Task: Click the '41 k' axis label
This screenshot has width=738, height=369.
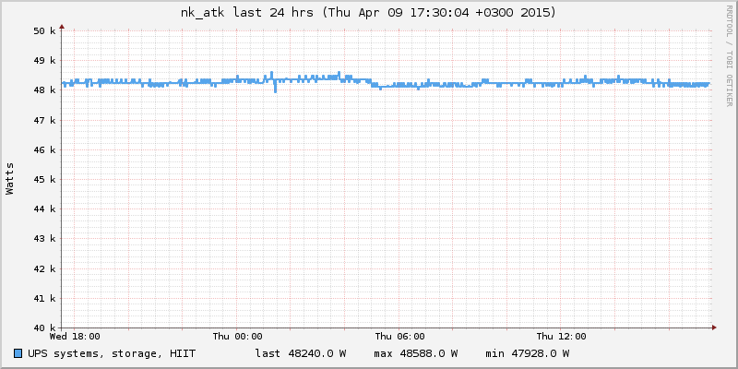Action: click(x=44, y=298)
